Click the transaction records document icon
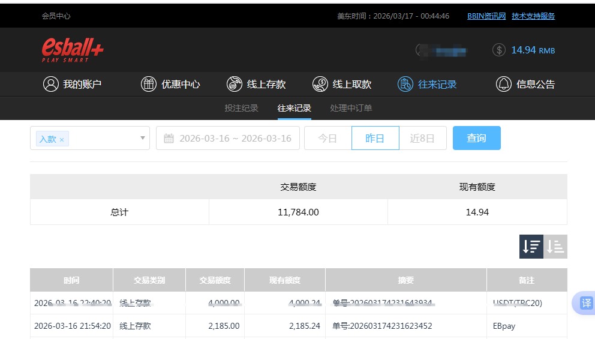This screenshot has height=339, width=595. pos(405,84)
